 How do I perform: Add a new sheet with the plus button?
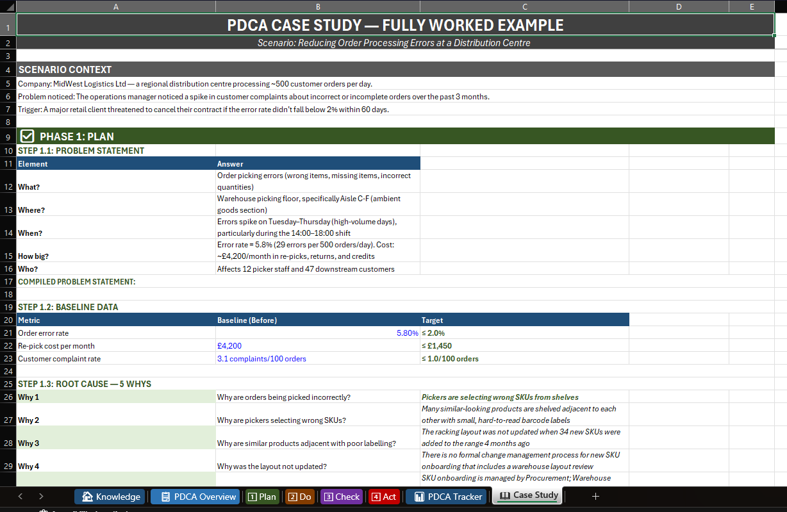point(595,496)
